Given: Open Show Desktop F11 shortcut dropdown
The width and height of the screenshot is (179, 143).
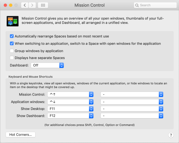Looking at the screenshot, I should tap(71, 109).
